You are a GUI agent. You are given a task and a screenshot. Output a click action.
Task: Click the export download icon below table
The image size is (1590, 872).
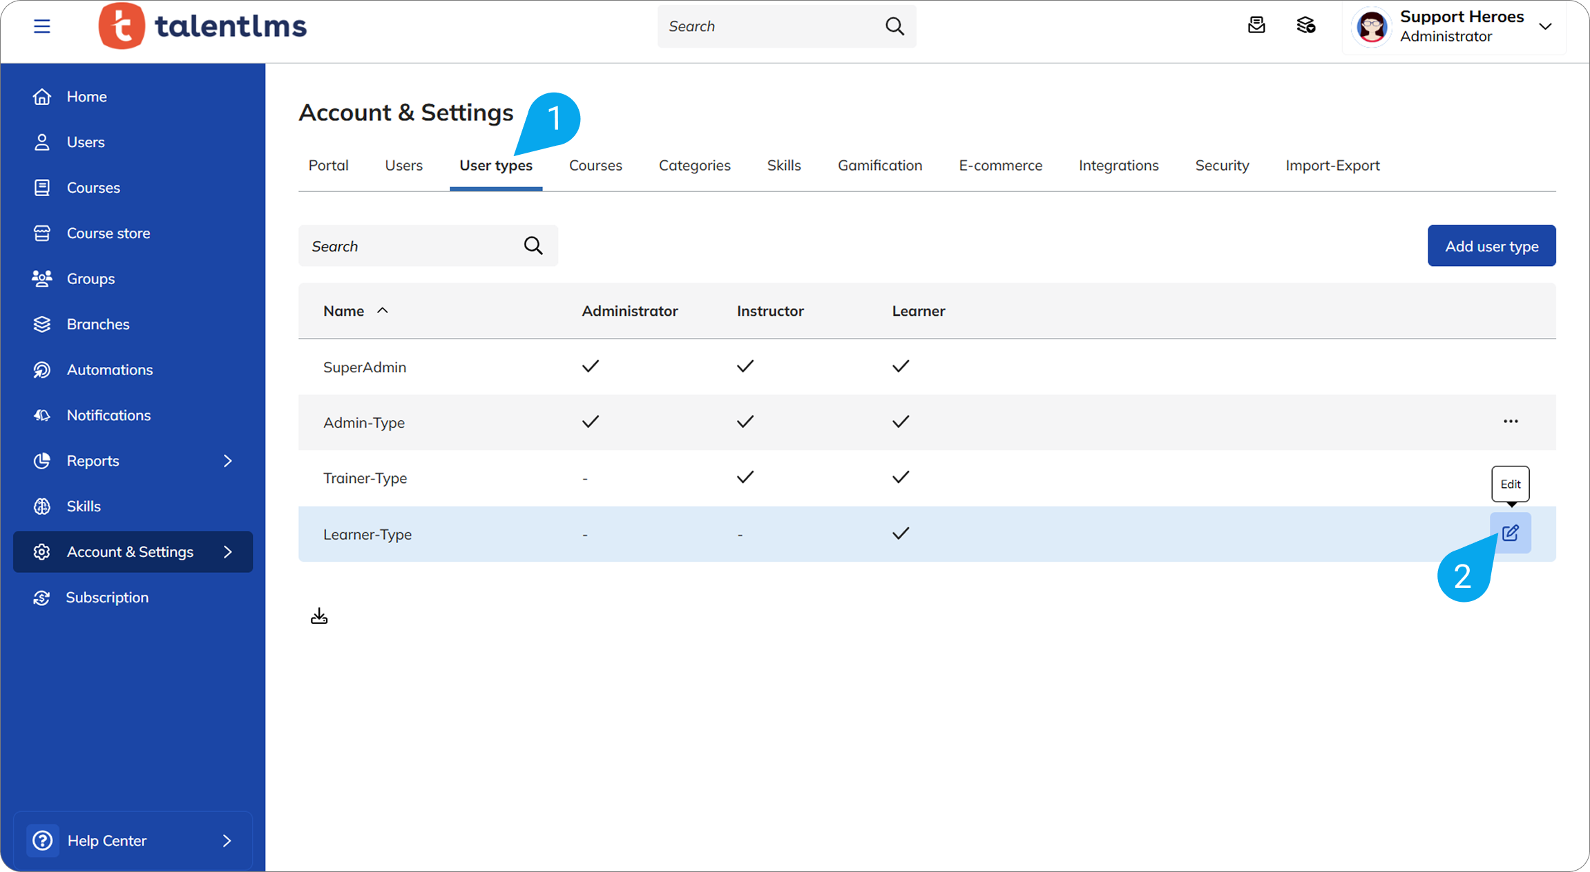click(319, 616)
